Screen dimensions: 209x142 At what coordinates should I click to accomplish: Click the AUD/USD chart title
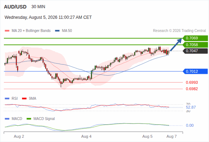tap(15, 7)
